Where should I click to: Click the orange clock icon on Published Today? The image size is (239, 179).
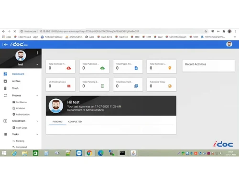pos(170,86)
